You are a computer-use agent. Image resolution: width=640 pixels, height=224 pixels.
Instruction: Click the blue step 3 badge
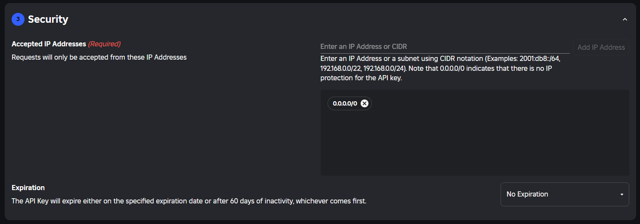tap(18, 19)
